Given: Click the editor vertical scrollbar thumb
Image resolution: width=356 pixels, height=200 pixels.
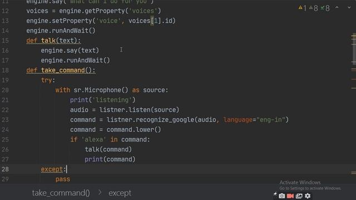Looking at the screenshot, I should 354,49.
